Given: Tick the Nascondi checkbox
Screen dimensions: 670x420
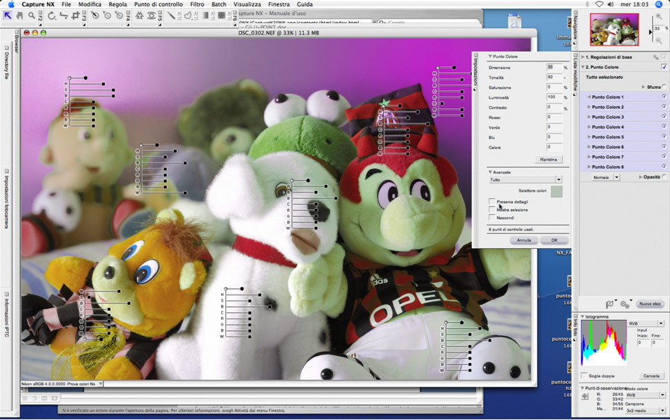Looking at the screenshot, I should point(492,218).
